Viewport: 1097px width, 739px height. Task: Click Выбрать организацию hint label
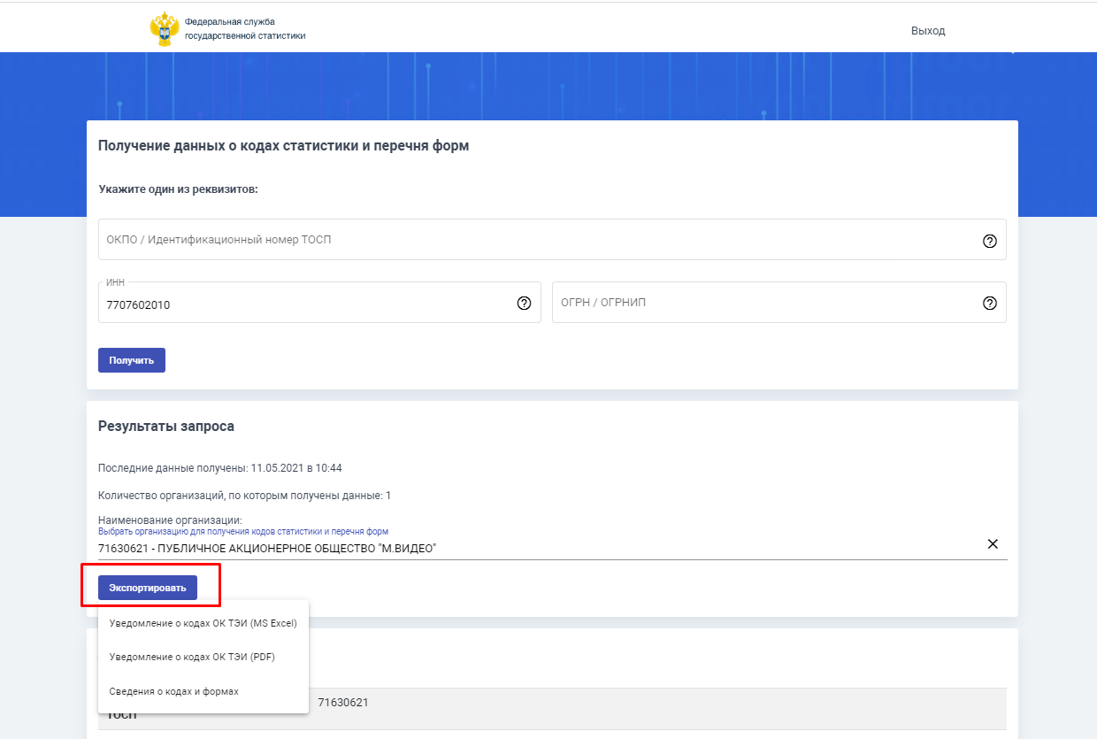[242, 532]
